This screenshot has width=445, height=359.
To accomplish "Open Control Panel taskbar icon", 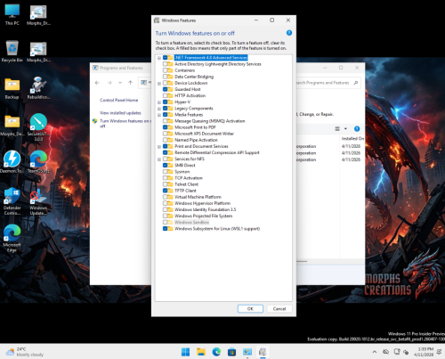I will pos(247,352).
